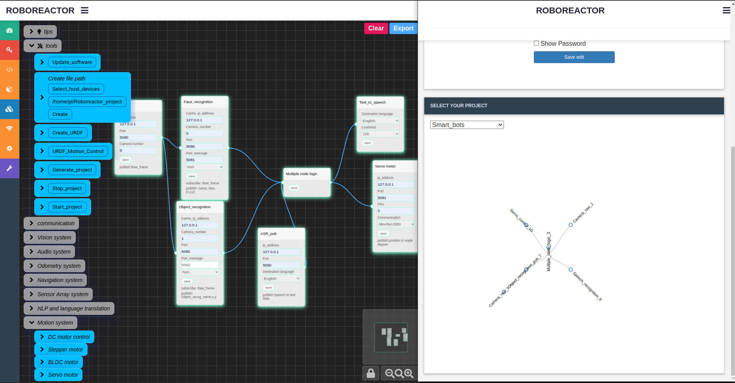Export the node graph
Screen dimensions: 735x383
(403, 28)
